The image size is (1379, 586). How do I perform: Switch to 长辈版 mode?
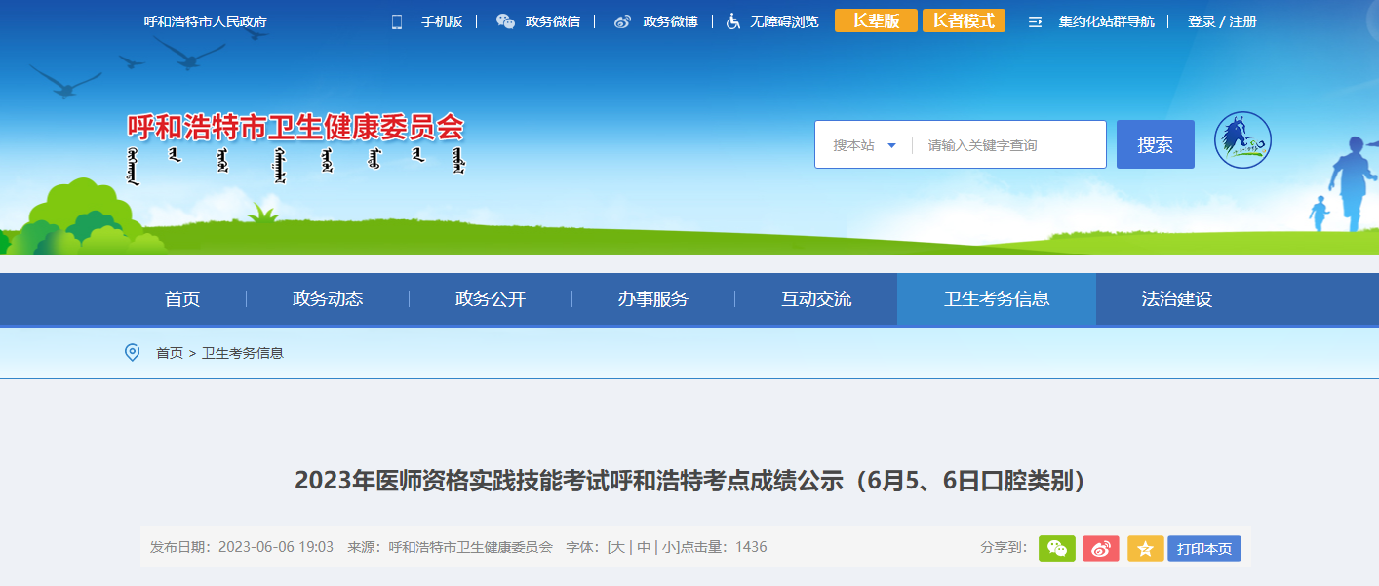coord(876,20)
